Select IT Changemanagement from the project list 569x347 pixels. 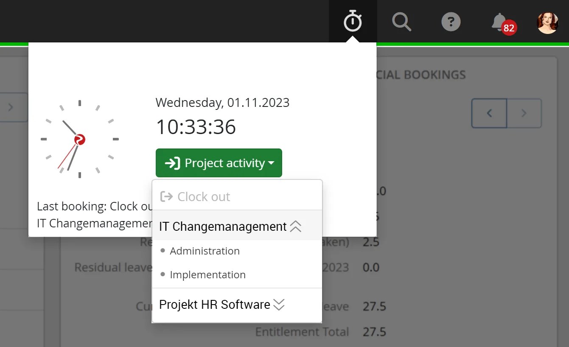tap(222, 227)
